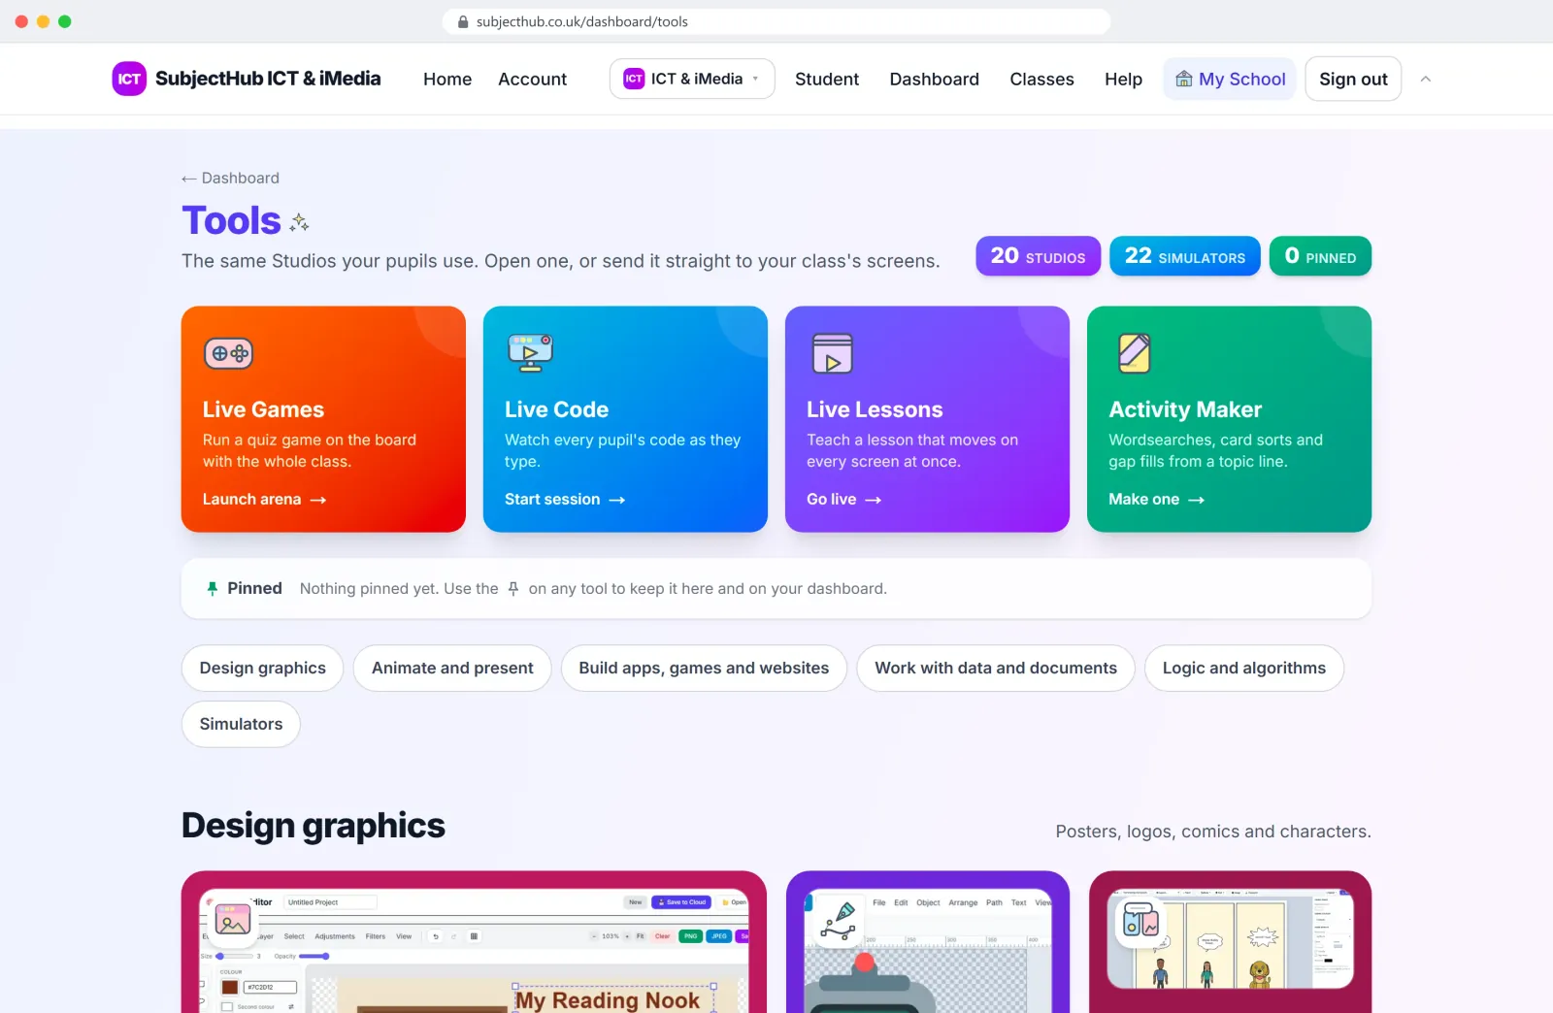Click the Live Games gamepad icon
The image size is (1553, 1013).
click(x=228, y=353)
